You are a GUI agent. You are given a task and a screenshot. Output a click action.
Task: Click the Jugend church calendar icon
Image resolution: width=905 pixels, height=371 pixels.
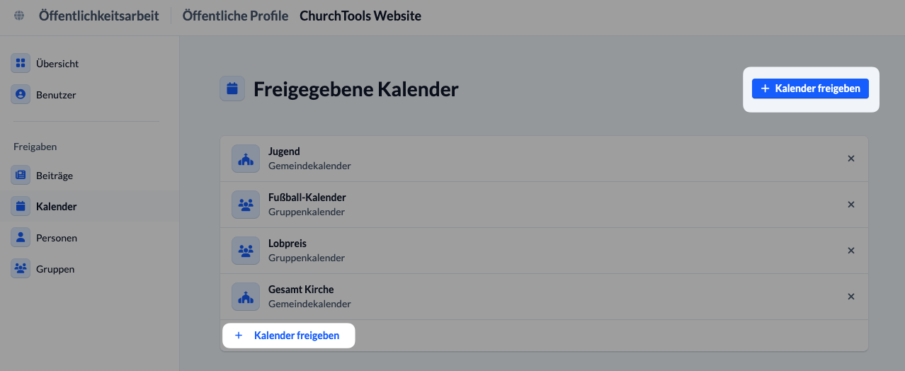pyautogui.click(x=246, y=159)
